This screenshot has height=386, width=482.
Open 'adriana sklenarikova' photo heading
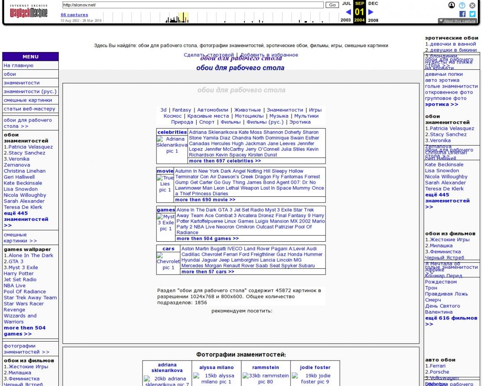coord(167,367)
